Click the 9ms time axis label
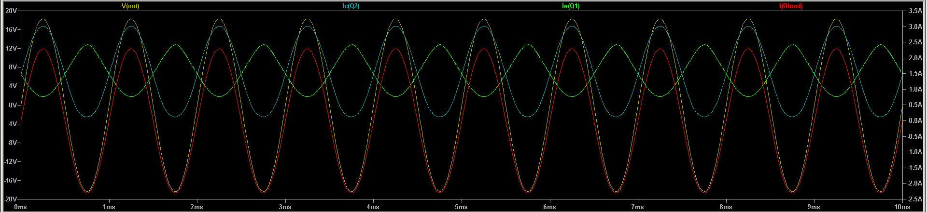927x212 pixels. (x=814, y=207)
